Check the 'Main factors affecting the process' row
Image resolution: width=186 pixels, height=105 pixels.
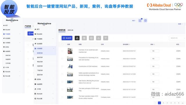coord(62,82)
